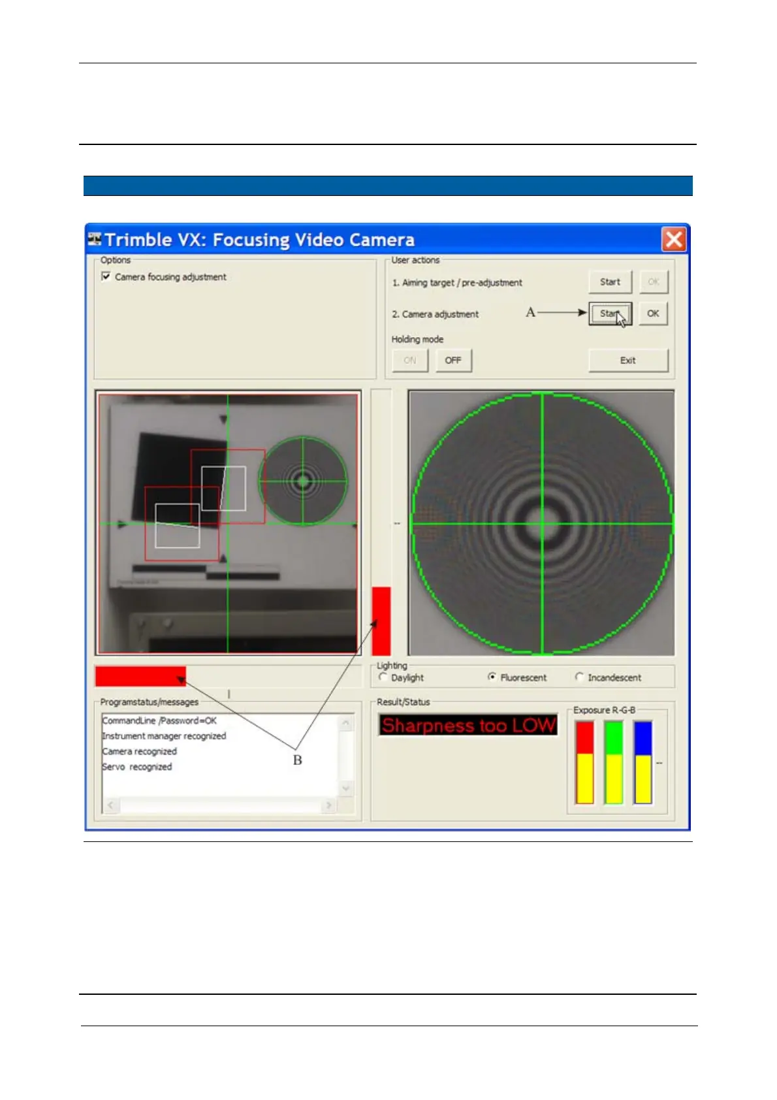777x1100 pixels.
Task: Click the 'Holding mode' label
Action: pos(417,340)
